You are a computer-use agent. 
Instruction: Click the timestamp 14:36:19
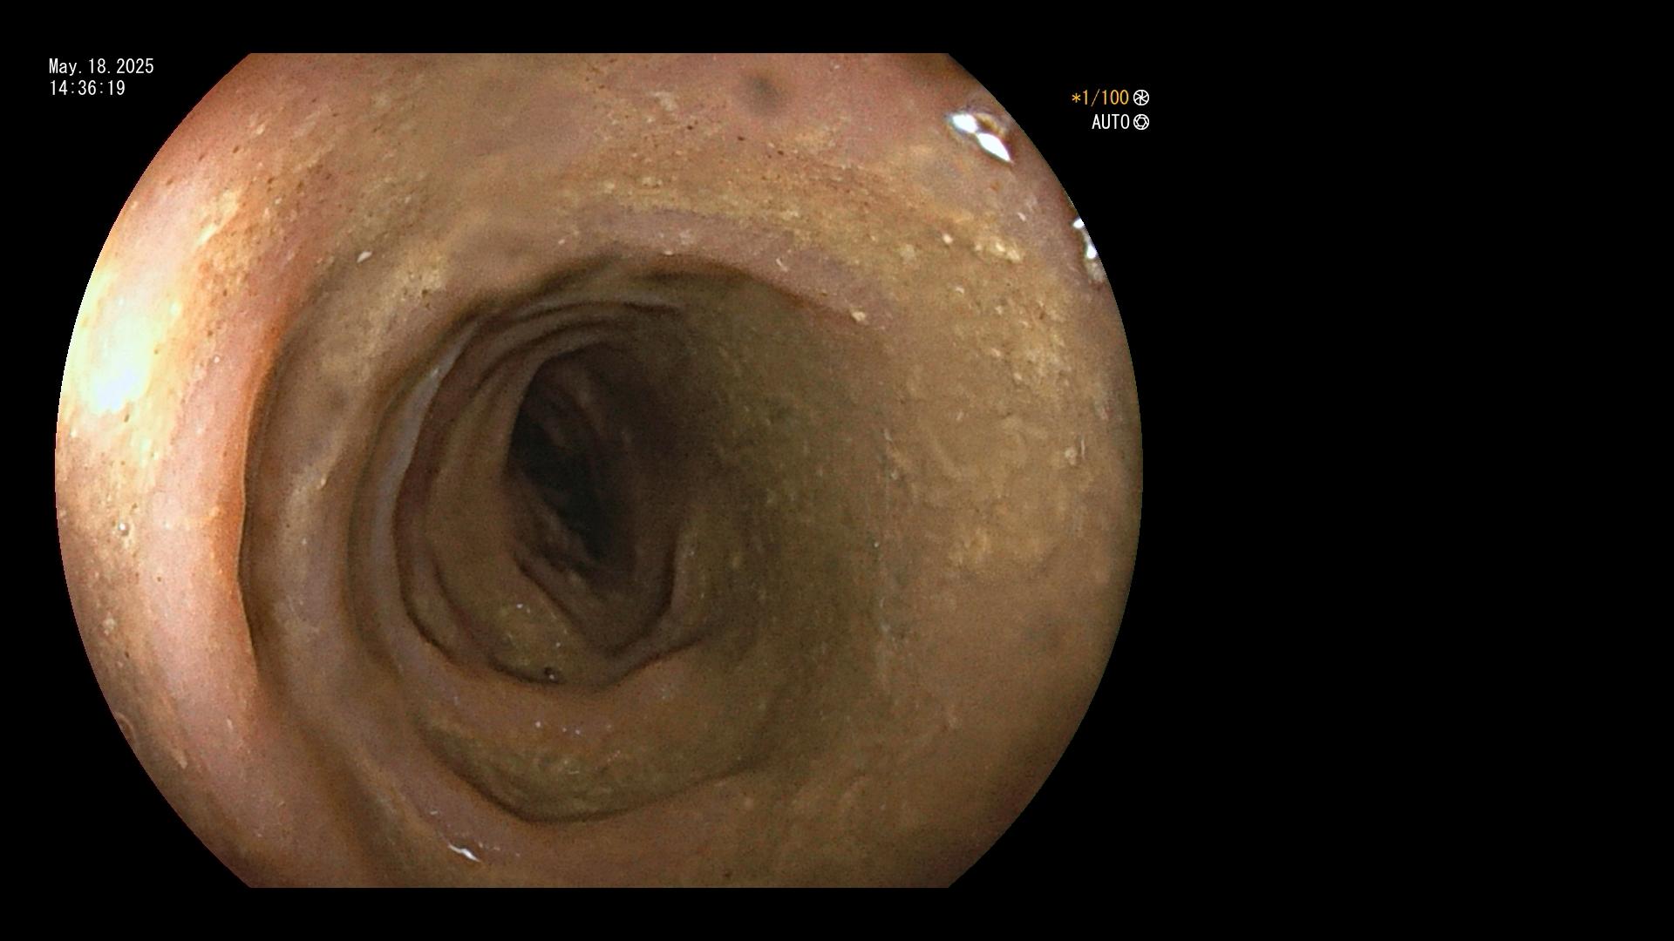click(x=87, y=88)
